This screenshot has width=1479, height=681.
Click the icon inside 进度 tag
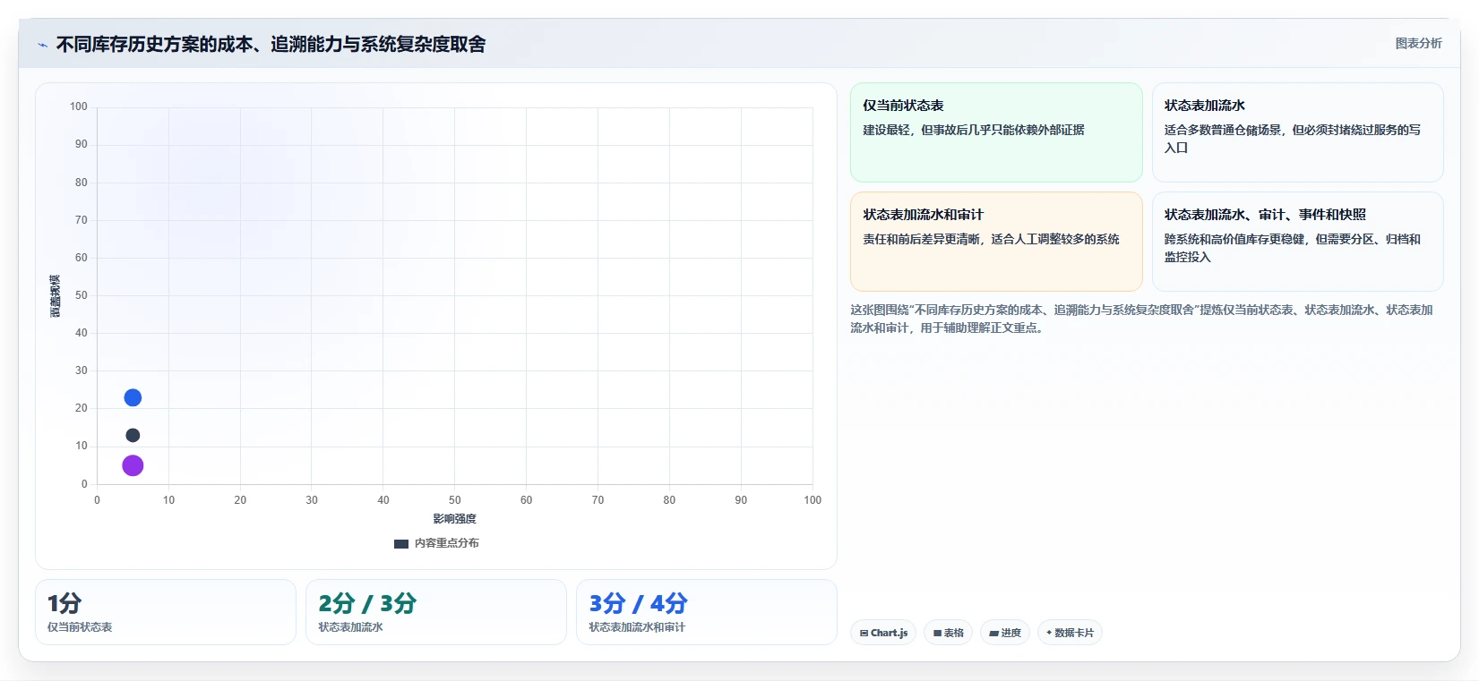point(993,633)
